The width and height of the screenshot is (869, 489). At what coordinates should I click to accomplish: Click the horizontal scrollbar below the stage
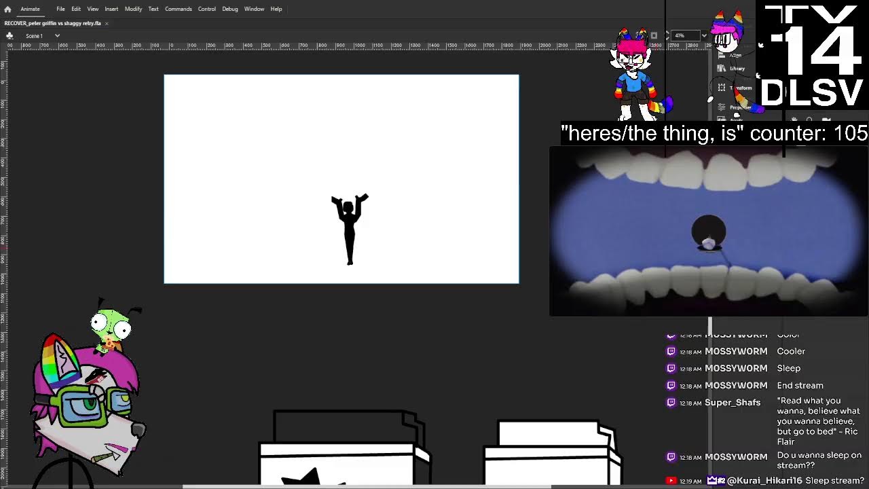367,486
